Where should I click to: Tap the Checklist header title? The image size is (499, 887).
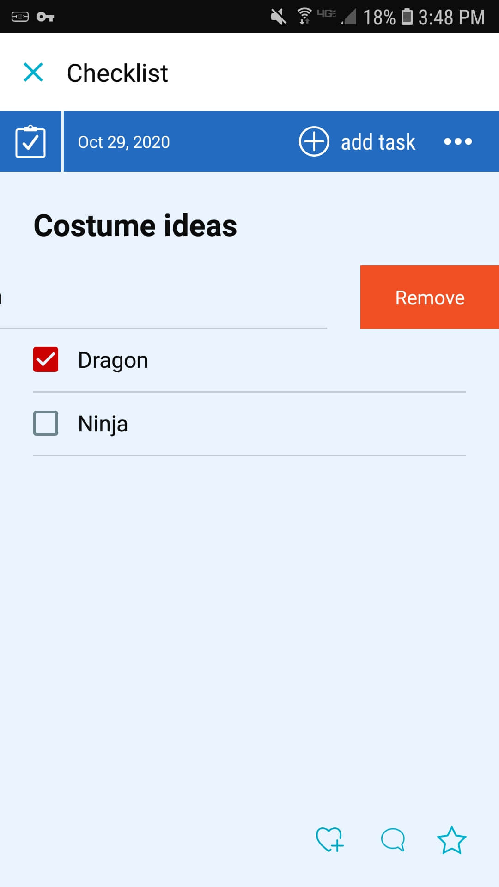click(x=117, y=73)
